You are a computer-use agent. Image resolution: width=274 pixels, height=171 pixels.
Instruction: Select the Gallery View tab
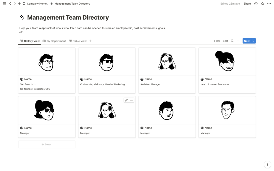[30, 41]
